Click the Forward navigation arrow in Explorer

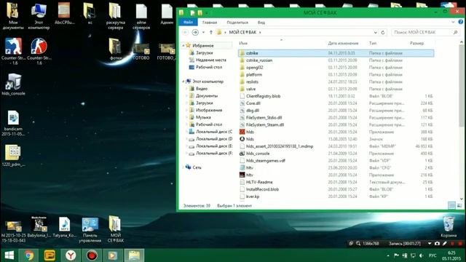(195, 32)
